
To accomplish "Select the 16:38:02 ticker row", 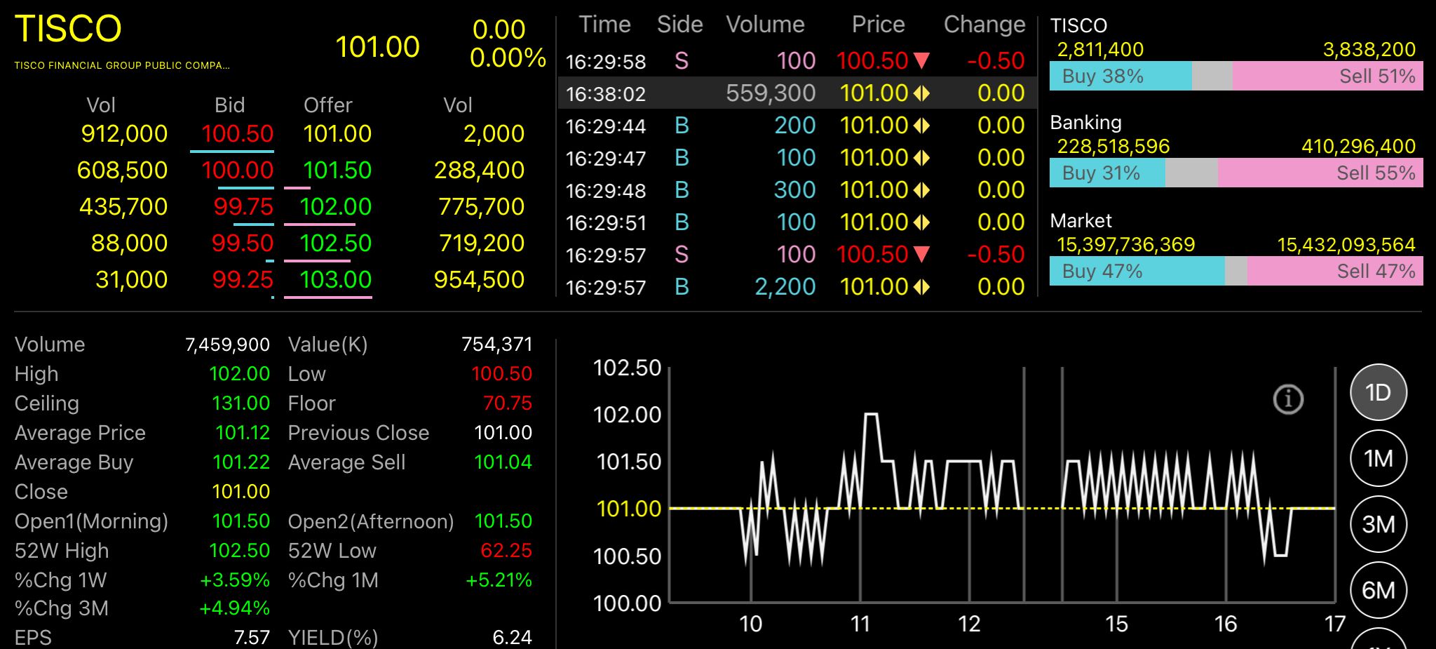I will pos(797,93).
